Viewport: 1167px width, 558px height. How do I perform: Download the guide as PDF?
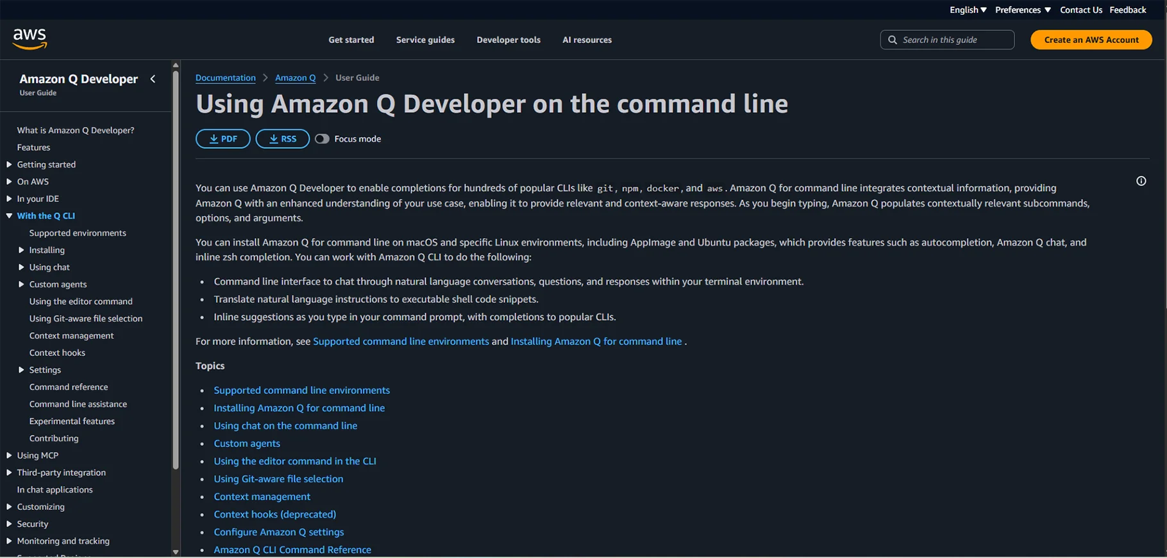(223, 139)
